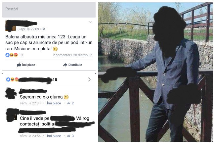Like the 'Cine il vede' comment
The image size is (215, 144).
[54, 136]
